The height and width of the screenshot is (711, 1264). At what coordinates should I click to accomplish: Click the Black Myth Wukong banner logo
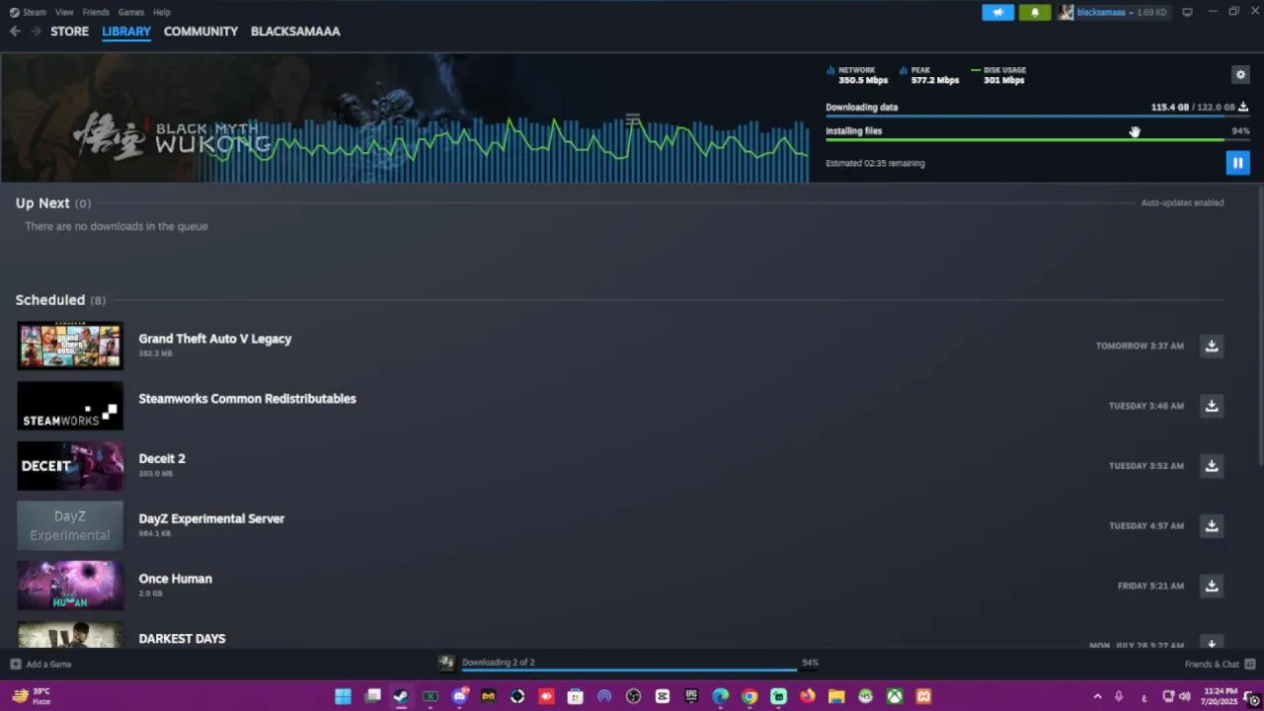(172, 135)
